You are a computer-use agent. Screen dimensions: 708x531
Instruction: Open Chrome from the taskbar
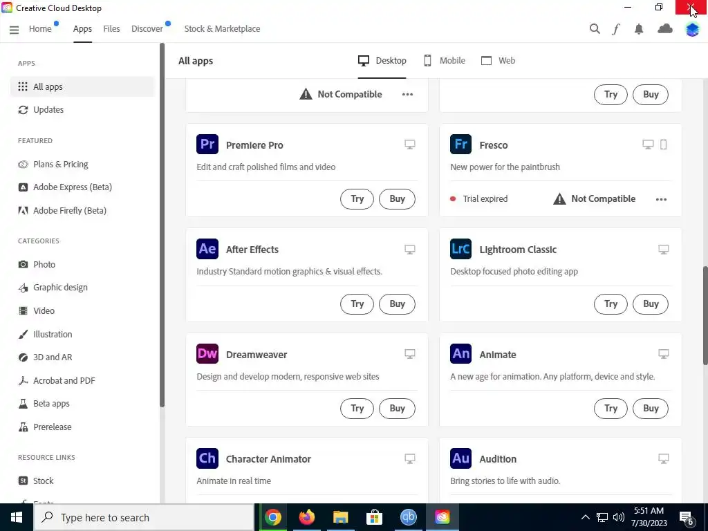pos(272,517)
